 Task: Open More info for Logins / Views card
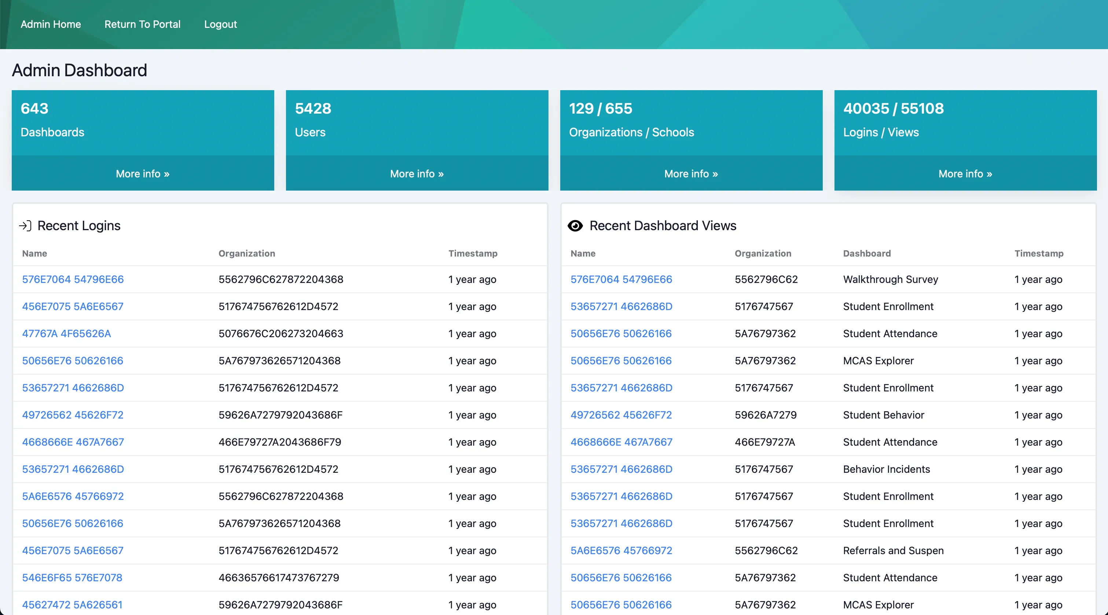click(x=965, y=174)
